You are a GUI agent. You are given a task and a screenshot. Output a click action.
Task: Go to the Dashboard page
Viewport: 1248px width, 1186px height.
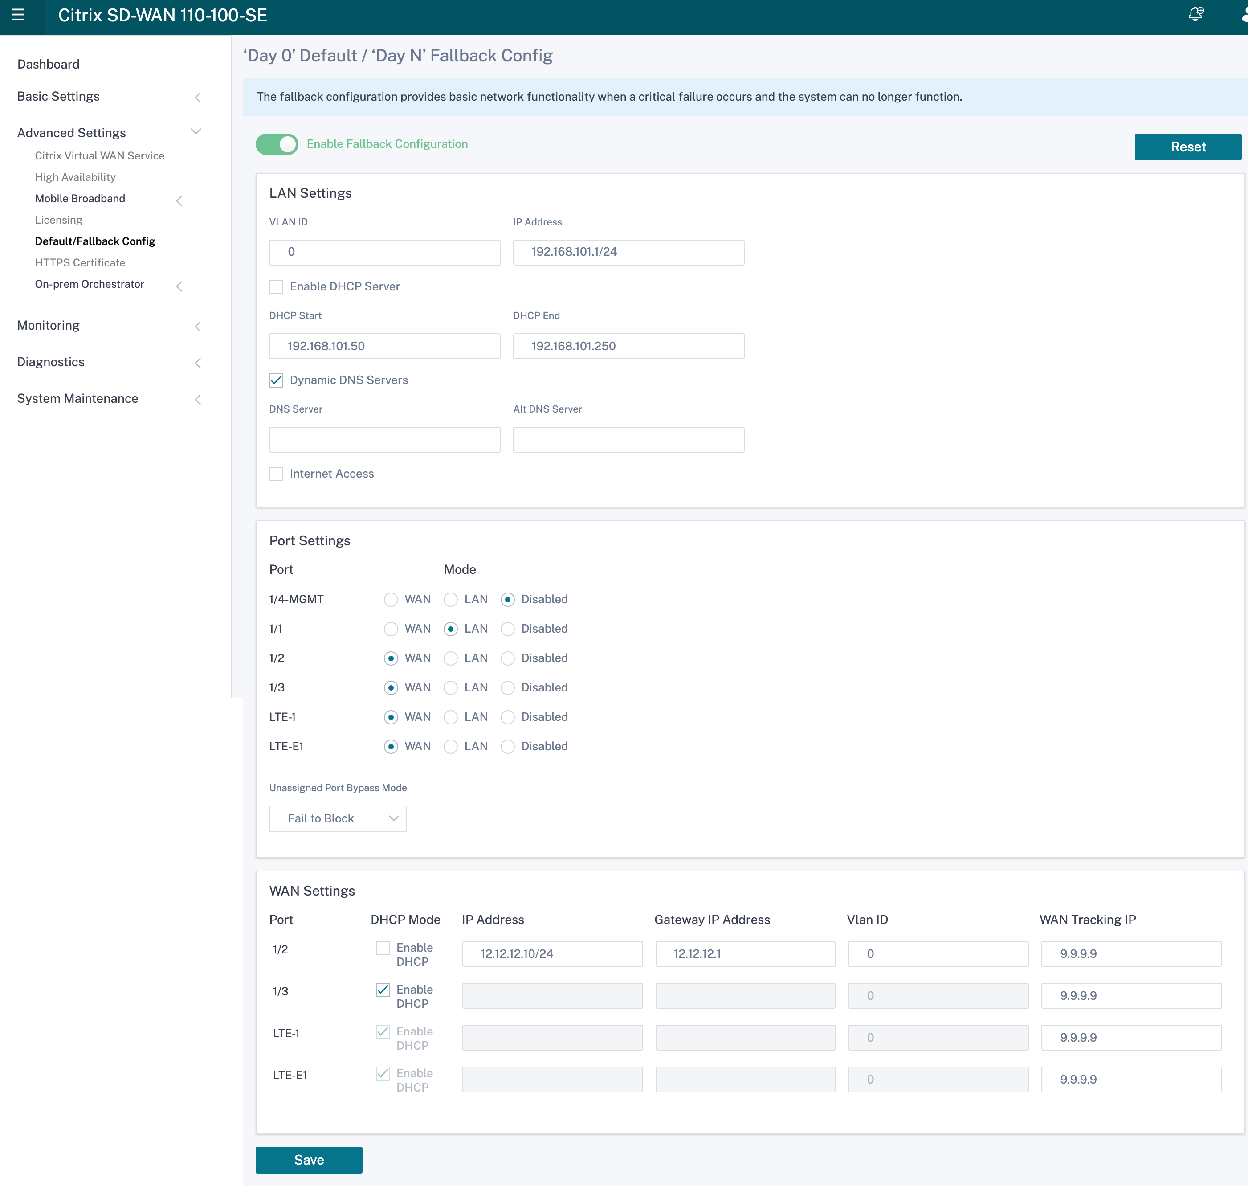pos(49,65)
